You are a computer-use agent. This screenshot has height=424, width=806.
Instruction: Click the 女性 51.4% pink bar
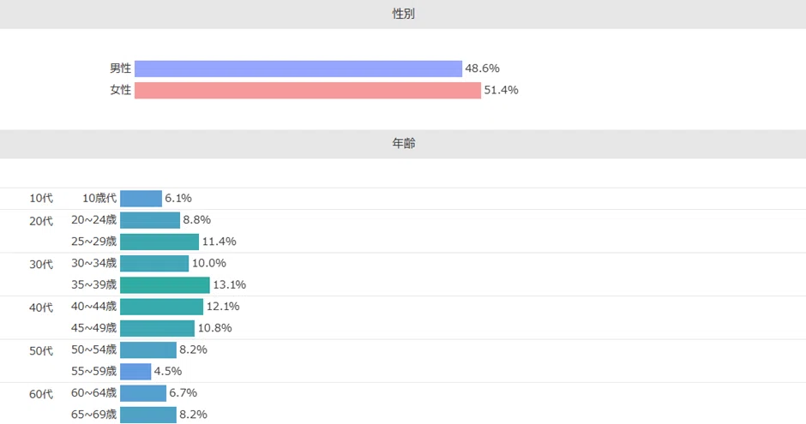pos(307,90)
